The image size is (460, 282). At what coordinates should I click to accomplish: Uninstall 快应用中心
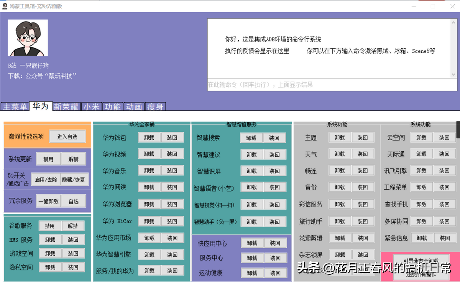(x=252, y=243)
